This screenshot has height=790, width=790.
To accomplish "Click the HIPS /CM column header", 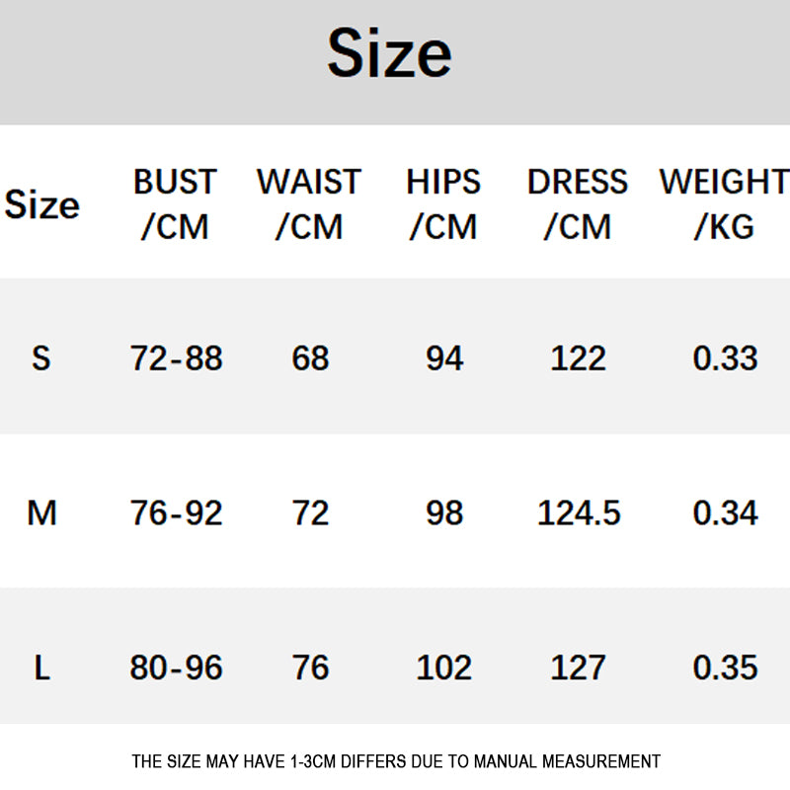I will tap(443, 203).
